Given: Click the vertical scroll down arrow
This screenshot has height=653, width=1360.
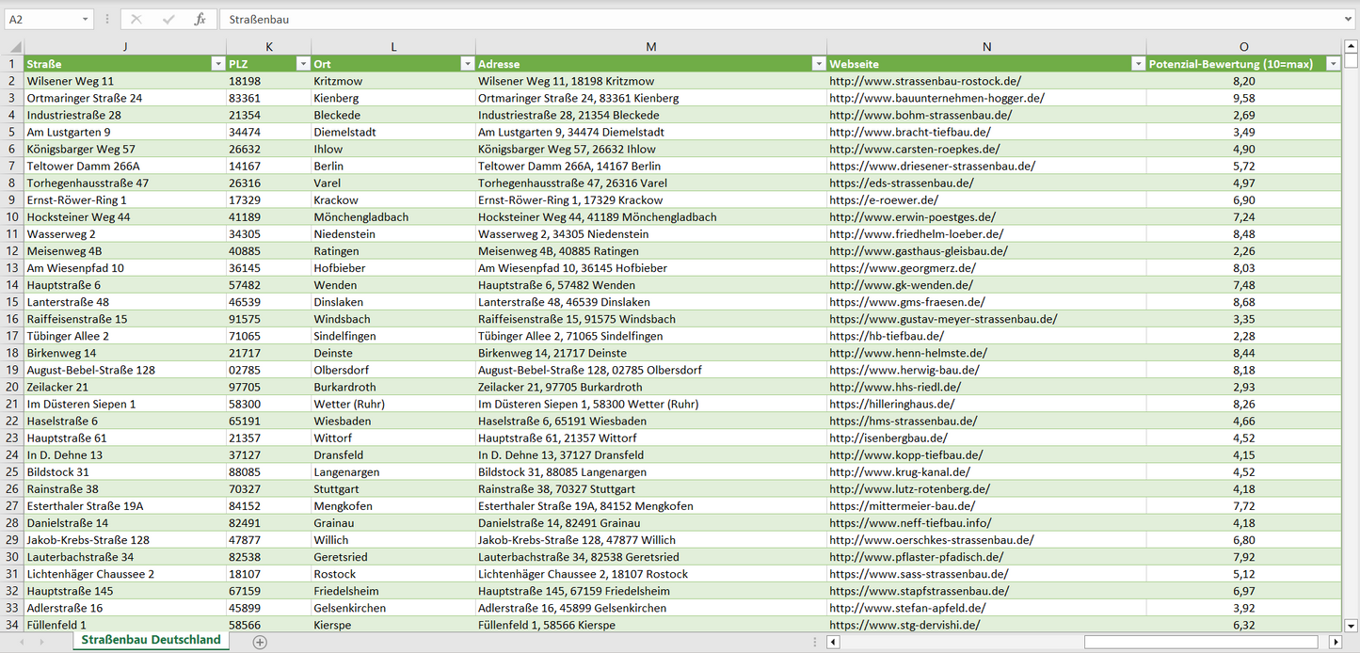Looking at the screenshot, I should click(1352, 624).
